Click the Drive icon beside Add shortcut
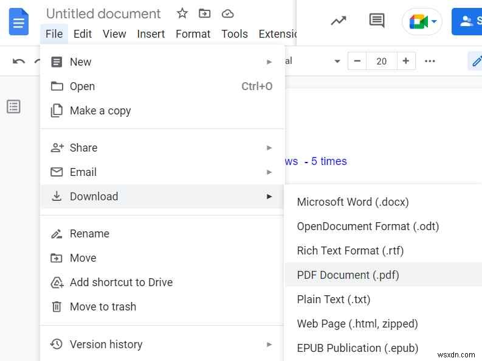The width and height of the screenshot is (482, 361). point(57,282)
